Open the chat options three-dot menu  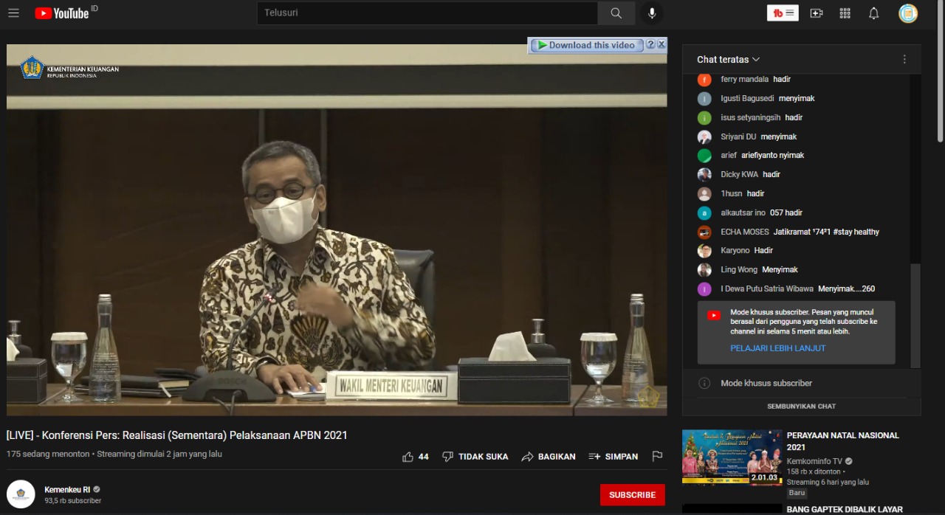coord(904,59)
